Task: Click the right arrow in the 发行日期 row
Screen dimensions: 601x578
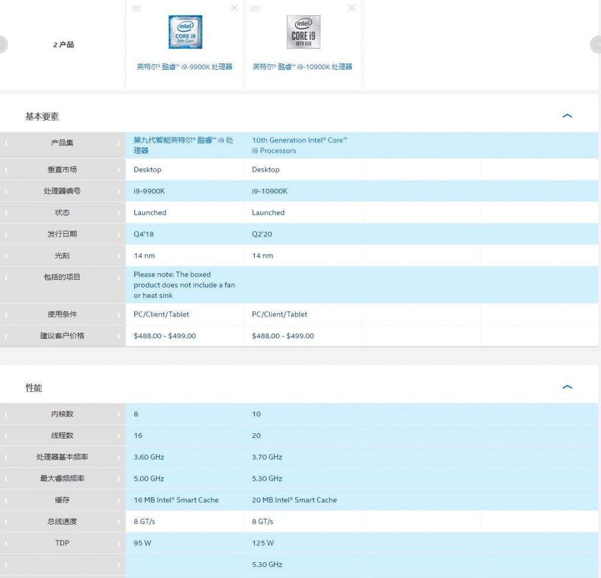Action: (x=119, y=234)
